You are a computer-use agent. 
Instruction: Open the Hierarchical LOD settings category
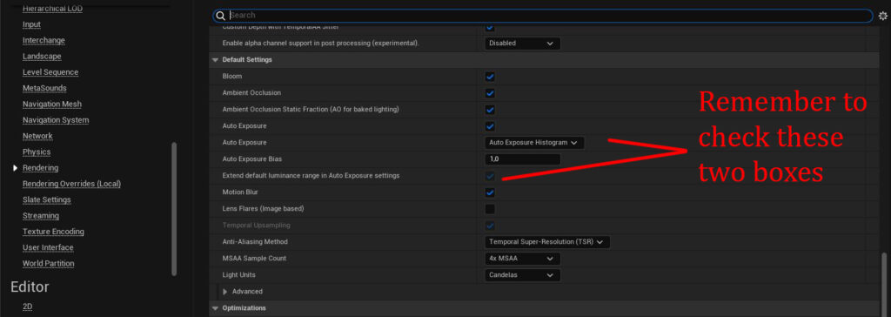[x=52, y=9]
